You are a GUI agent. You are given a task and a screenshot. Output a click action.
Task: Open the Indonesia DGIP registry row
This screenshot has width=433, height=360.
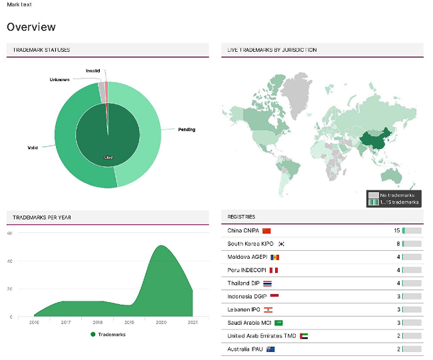[248, 296]
